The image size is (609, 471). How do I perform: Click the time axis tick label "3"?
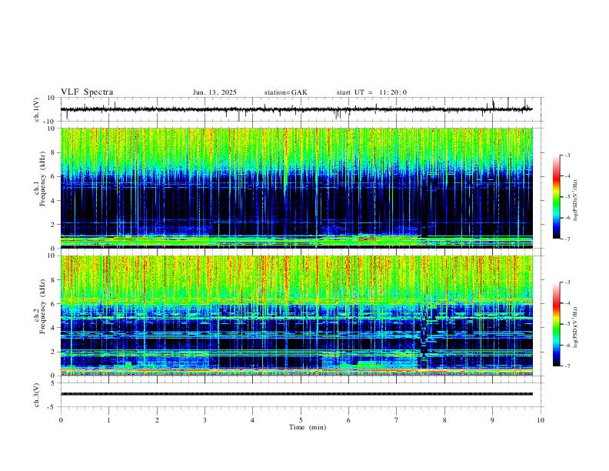[x=205, y=420]
